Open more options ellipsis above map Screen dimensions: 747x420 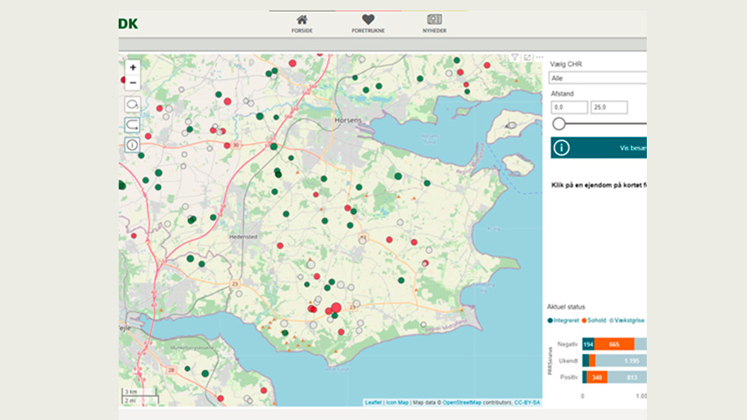(540, 57)
